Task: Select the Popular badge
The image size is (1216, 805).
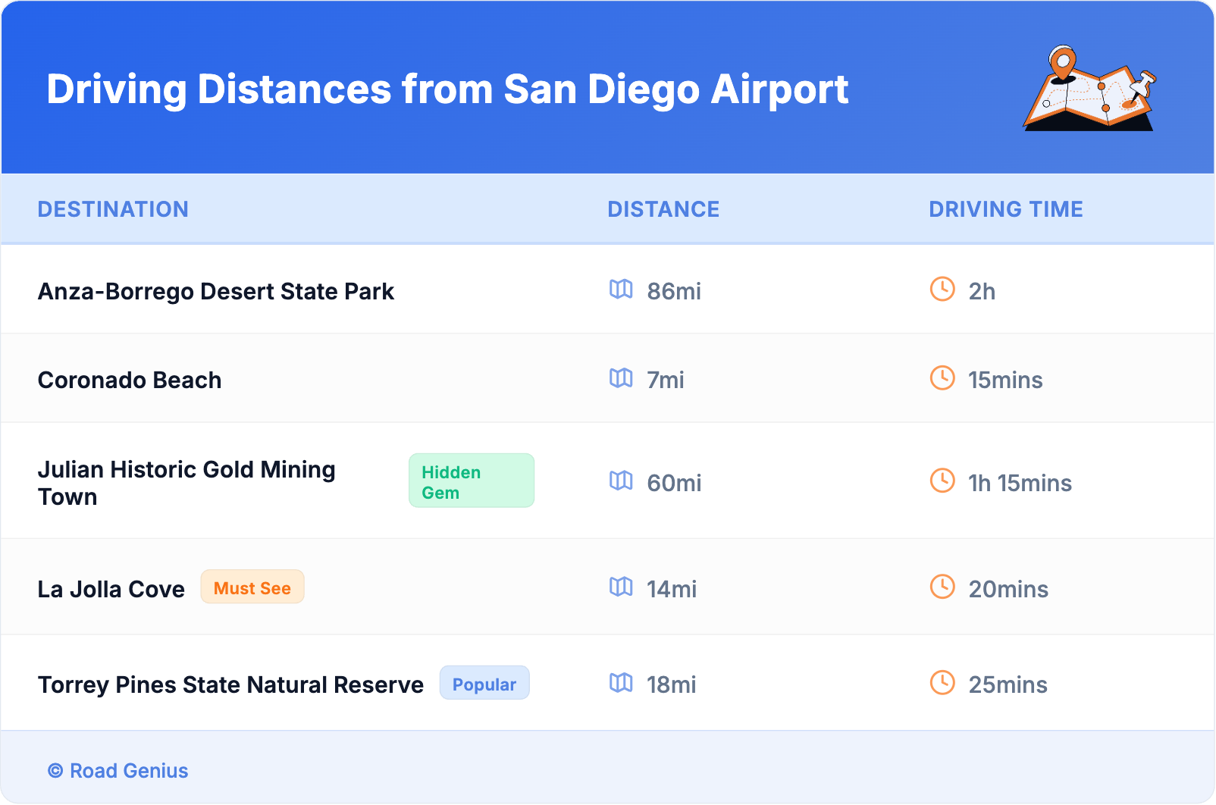Action: [484, 684]
